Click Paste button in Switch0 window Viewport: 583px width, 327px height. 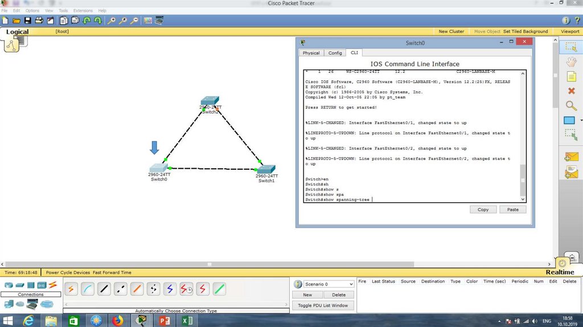513,210
